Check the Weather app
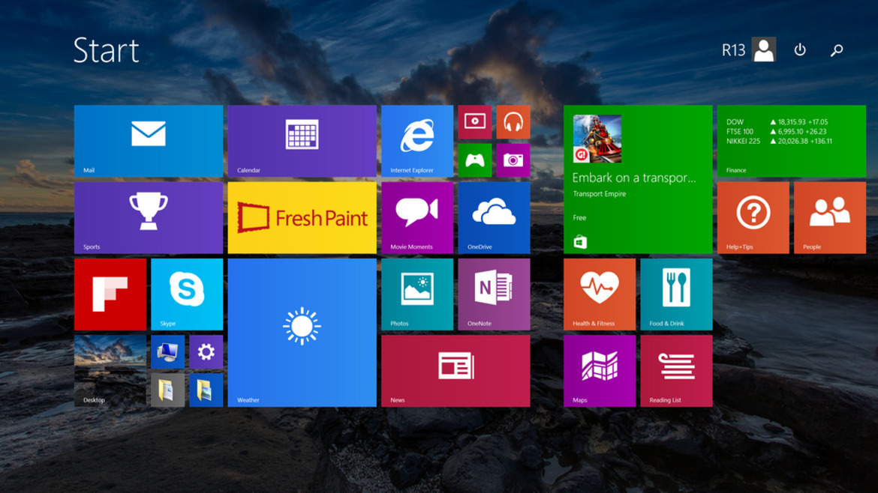 (x=301, y=332)
